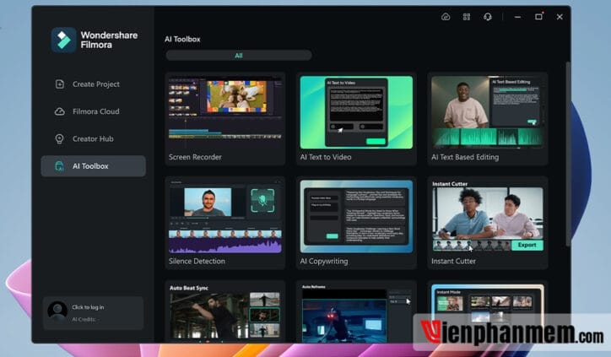Click the Instant Cutter caption text
This screenshot has width=611, height=357.
click(453, 261)
